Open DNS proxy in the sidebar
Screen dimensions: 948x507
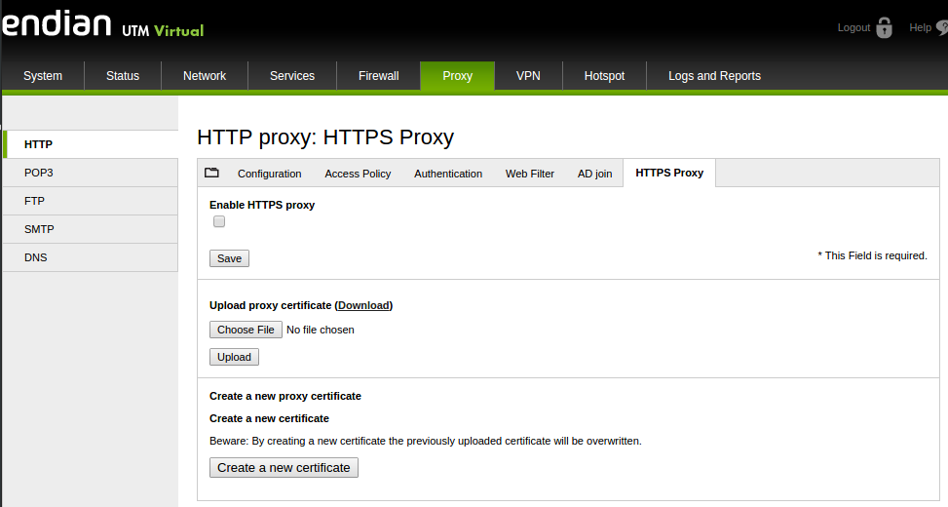[x=36, y=257]
